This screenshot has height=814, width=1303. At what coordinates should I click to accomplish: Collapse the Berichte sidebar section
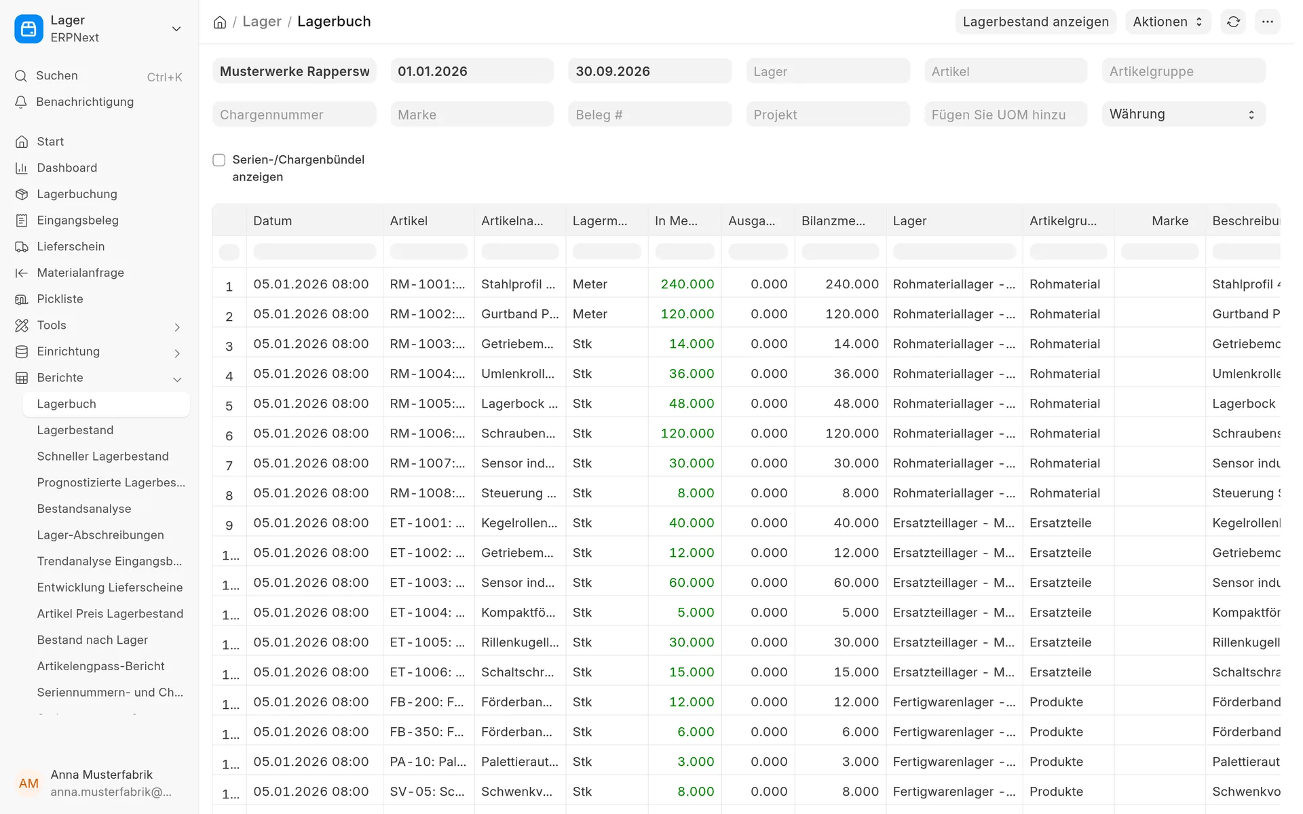[177, 379]
